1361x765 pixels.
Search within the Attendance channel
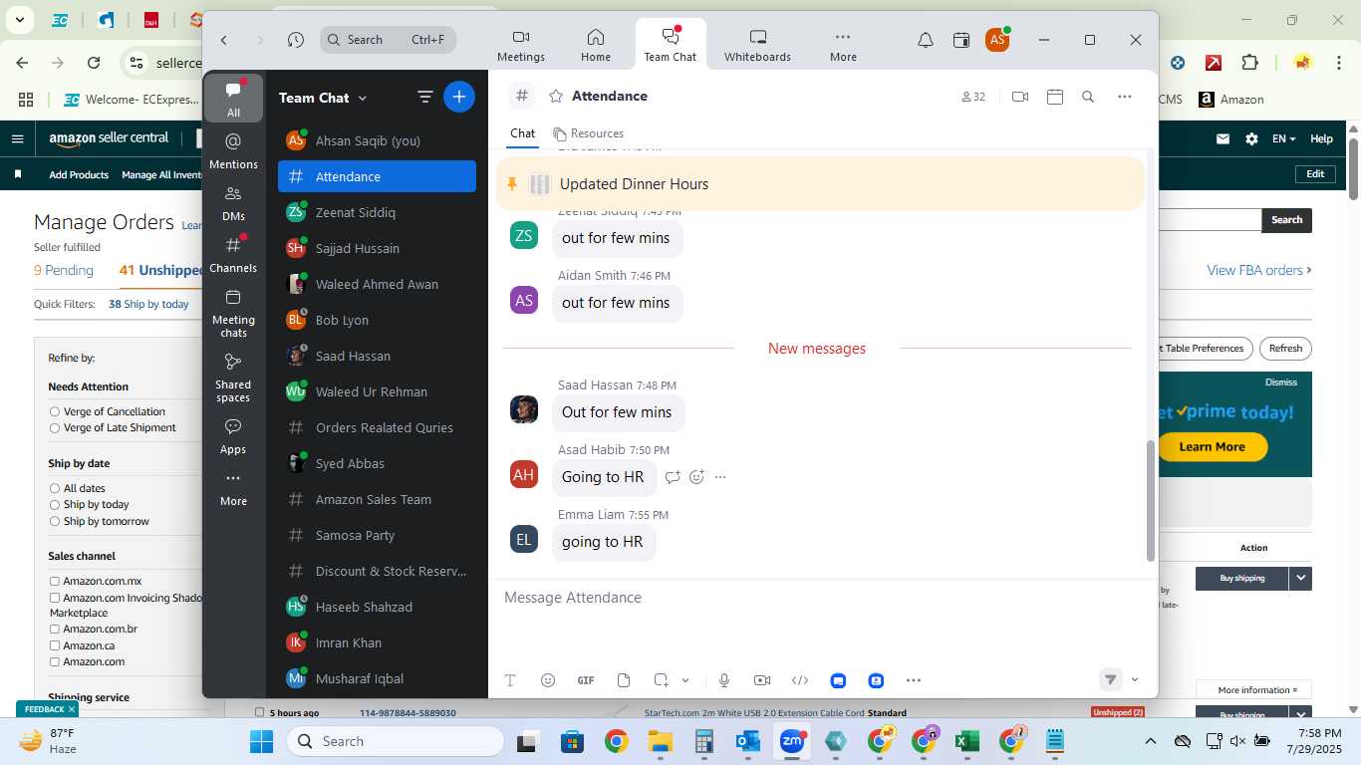click(1088, 97)
